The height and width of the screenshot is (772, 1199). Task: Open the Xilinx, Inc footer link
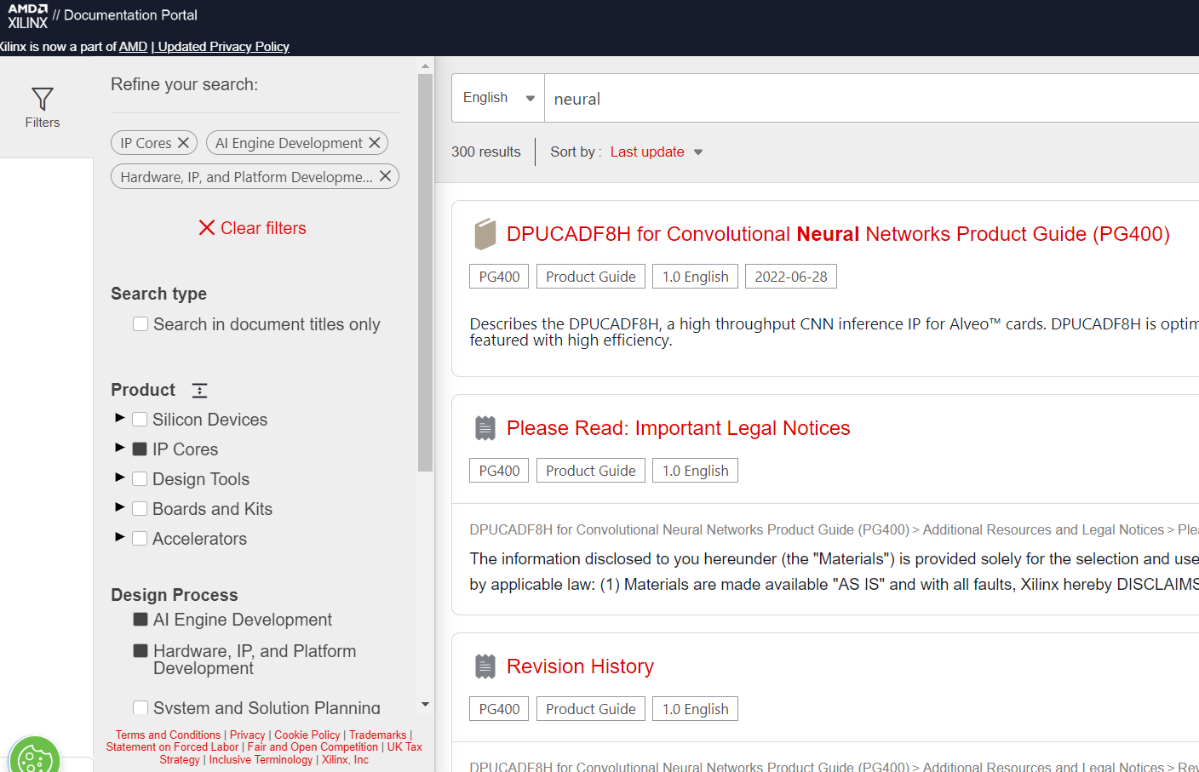tap(345, 760)
